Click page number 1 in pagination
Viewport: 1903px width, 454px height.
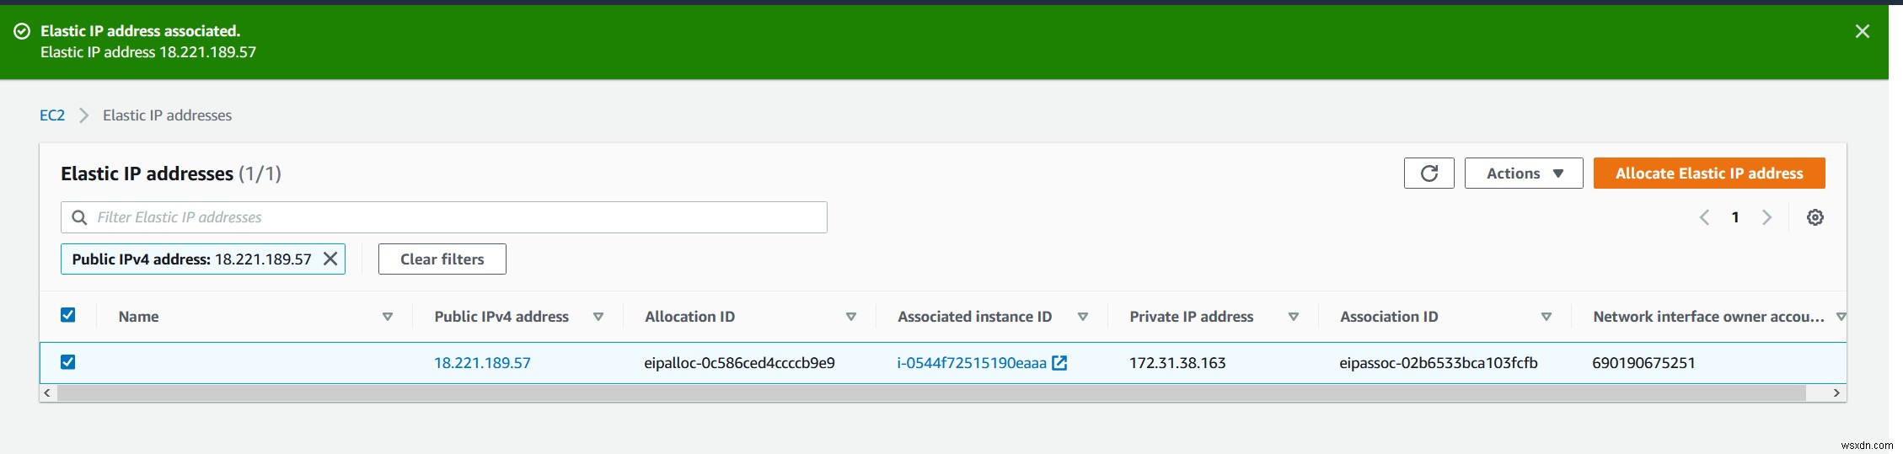[1735, 217]
